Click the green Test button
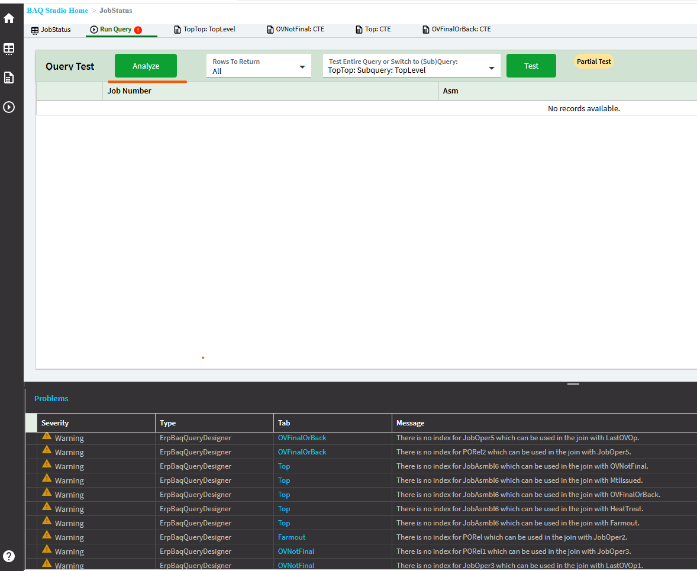This screenshot has height=571, width=697. click(531, 66)
